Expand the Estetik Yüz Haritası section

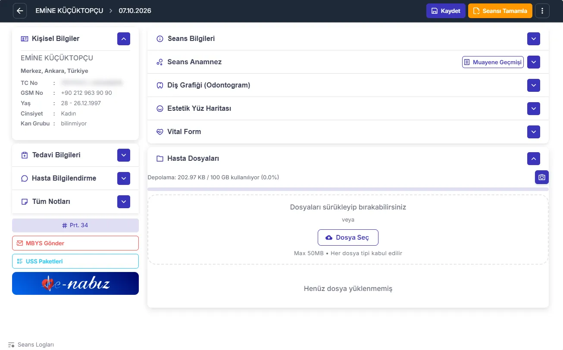click(534, 109)
